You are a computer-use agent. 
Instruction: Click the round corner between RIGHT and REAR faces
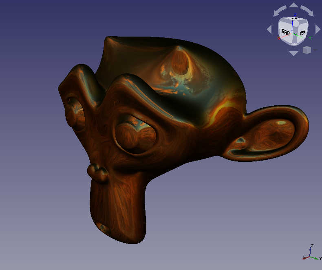pos(296,24)
